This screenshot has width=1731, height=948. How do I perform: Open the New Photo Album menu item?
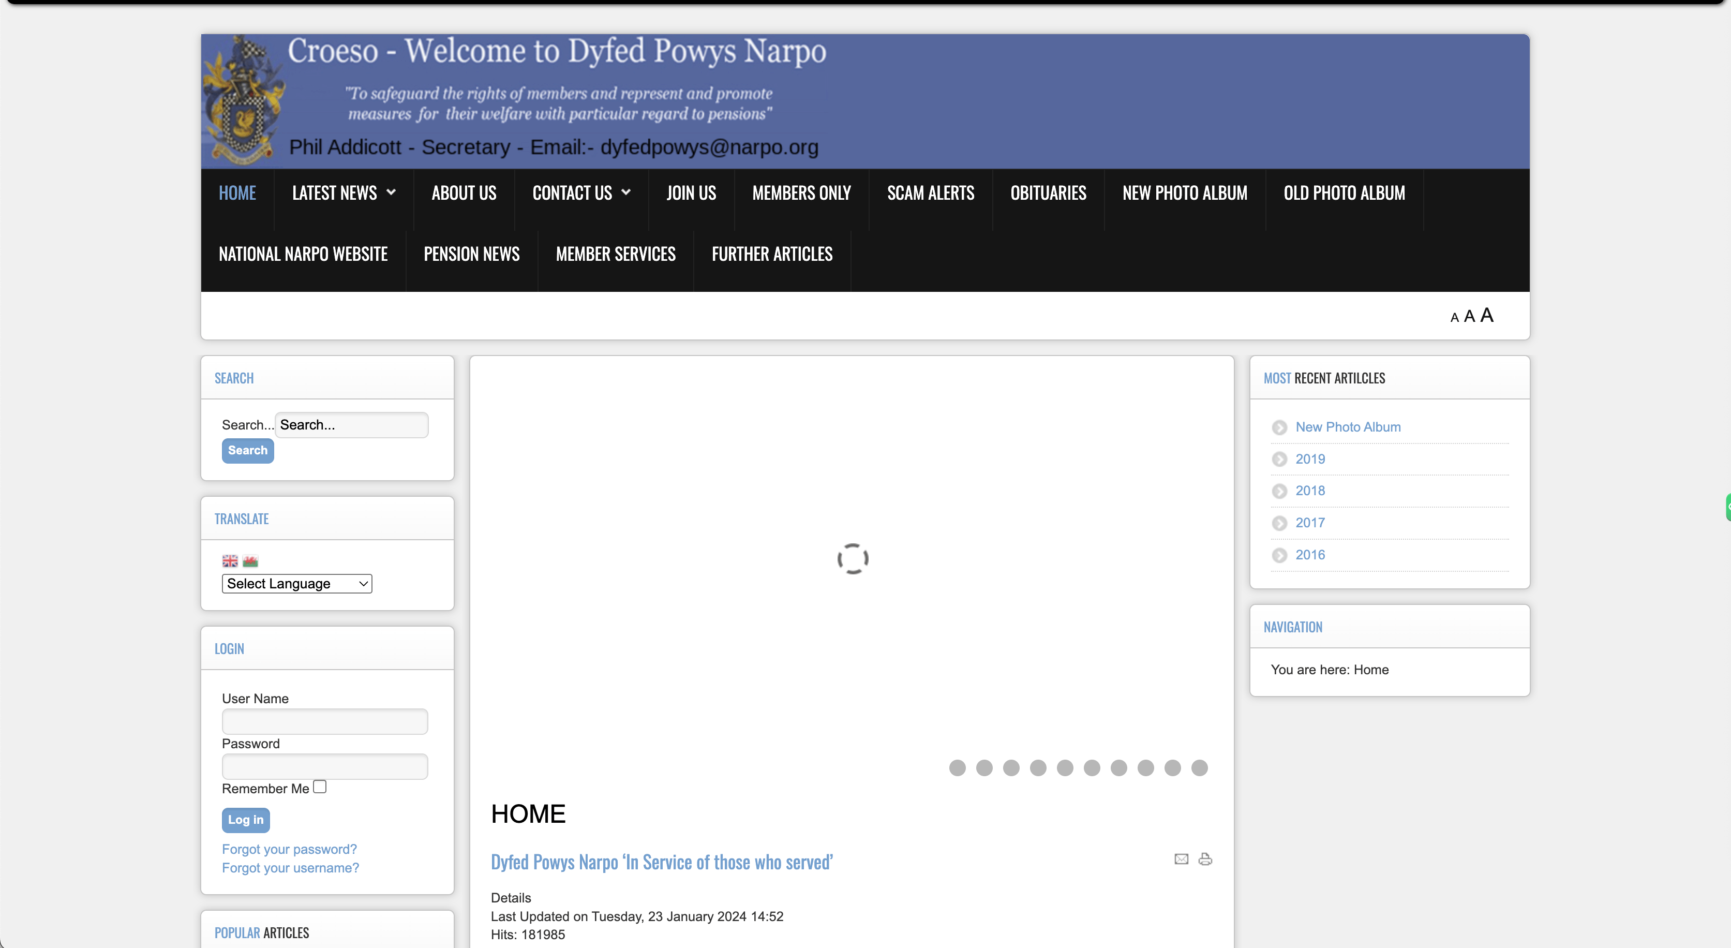(x=1185, y=194)
